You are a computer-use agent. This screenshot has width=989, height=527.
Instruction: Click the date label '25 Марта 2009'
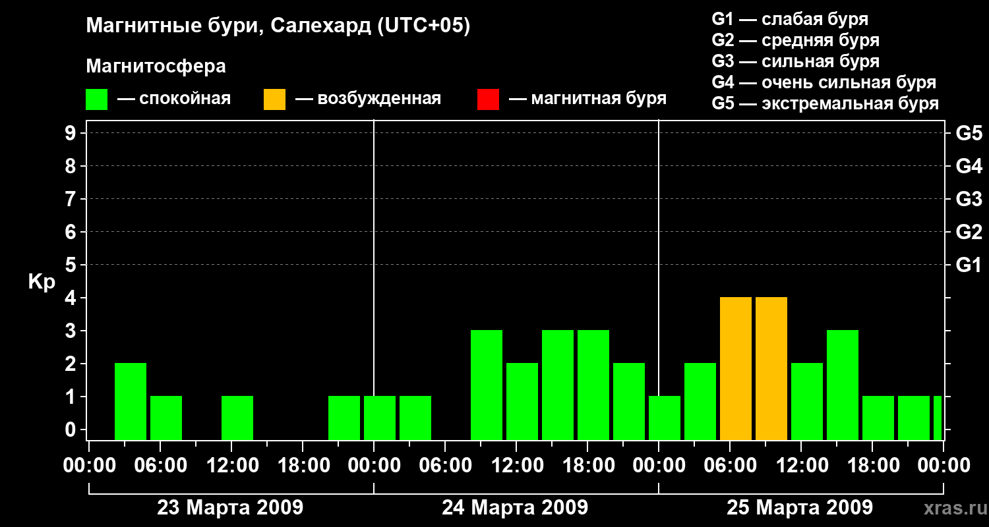pyautogui.click(x=800, y=507)
